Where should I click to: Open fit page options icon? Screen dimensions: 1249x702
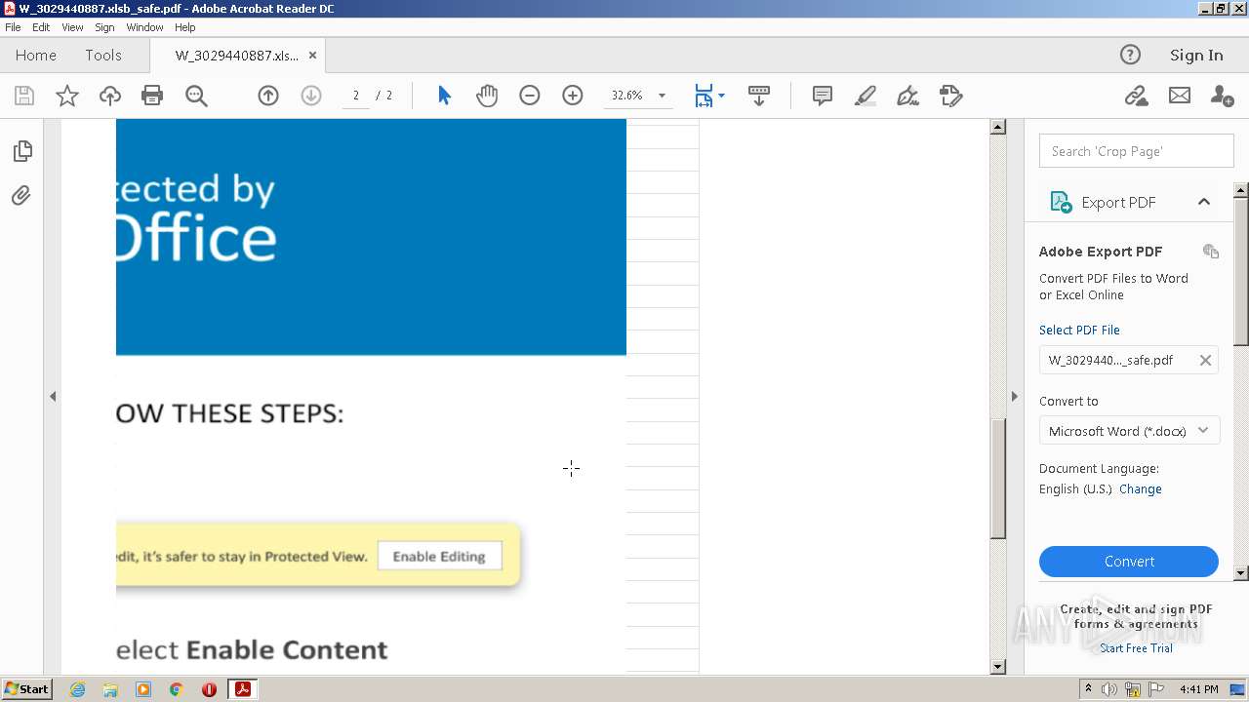pyautogui.click(x=708, y=96)
